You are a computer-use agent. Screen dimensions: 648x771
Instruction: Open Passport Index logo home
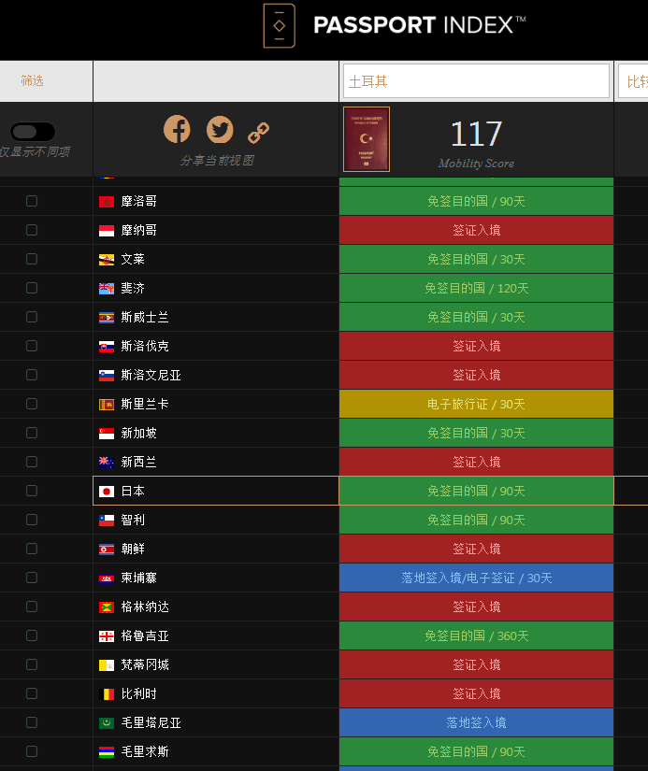pos(395,25)
